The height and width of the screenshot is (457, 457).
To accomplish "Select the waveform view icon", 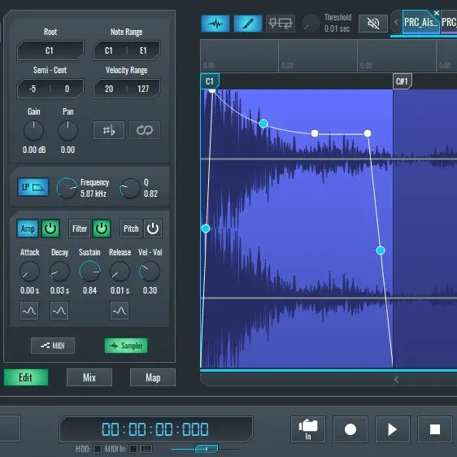I will tap(215, 24).
